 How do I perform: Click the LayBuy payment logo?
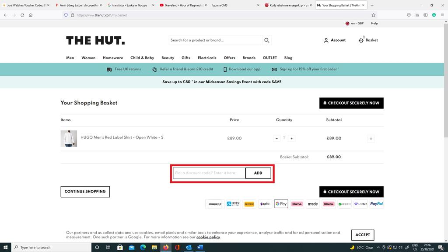(360, 204)
